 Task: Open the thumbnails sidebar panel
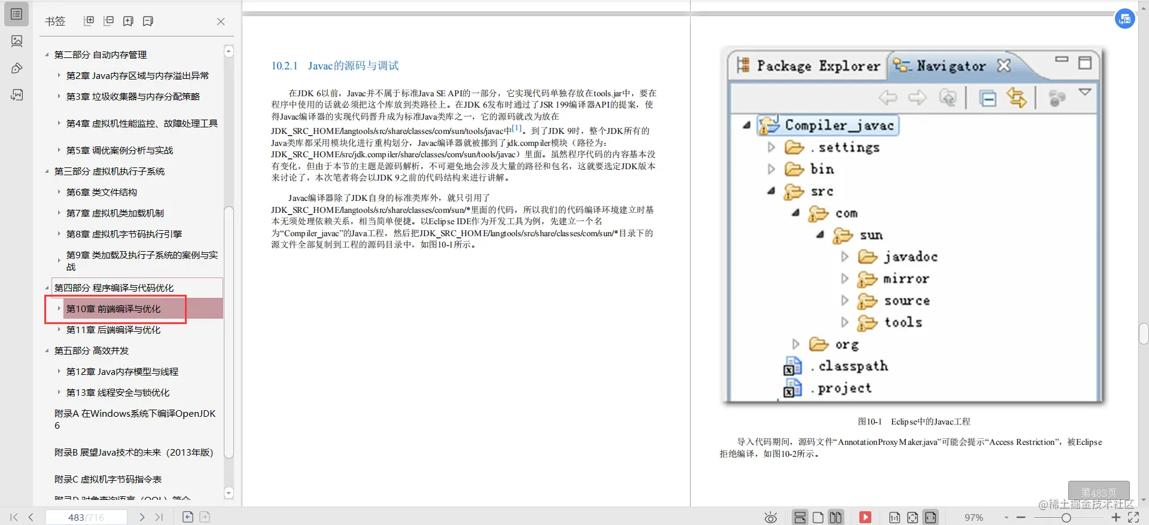click(17, 41)
